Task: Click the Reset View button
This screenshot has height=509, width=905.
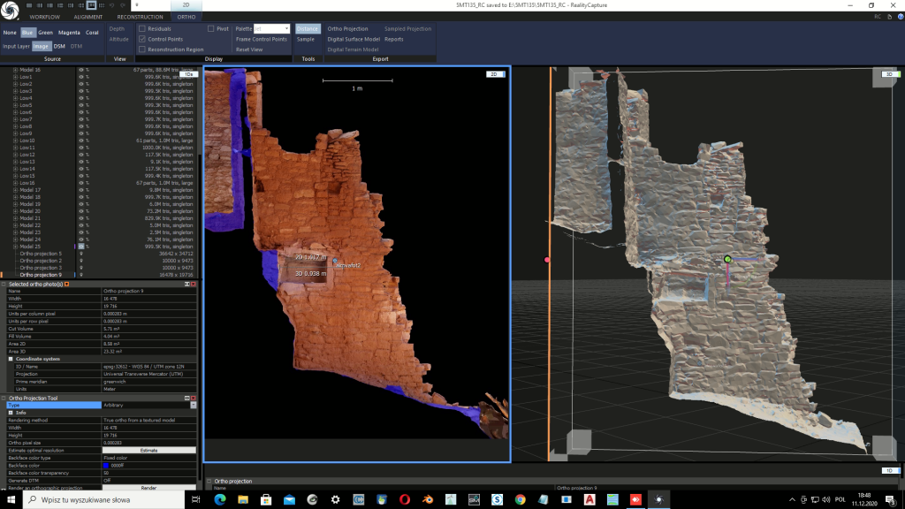Action: (249, 49)
